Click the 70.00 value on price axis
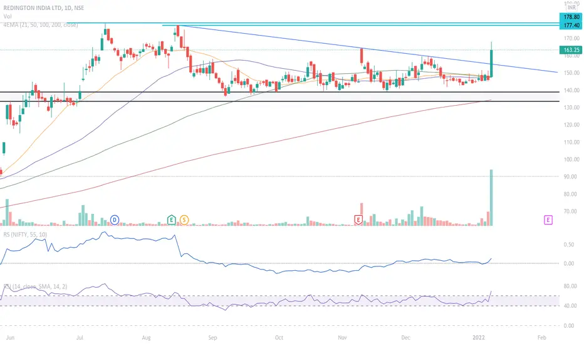This screenshot has height=344, width=584. point(570,211)
